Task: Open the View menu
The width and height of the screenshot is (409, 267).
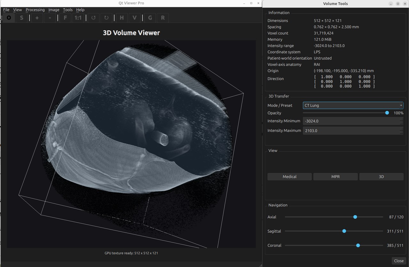Action: tap(17, 10)
